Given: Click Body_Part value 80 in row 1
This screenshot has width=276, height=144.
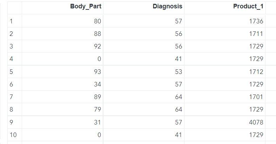Looking at the screenshot, I should click(x=97, y=21).
